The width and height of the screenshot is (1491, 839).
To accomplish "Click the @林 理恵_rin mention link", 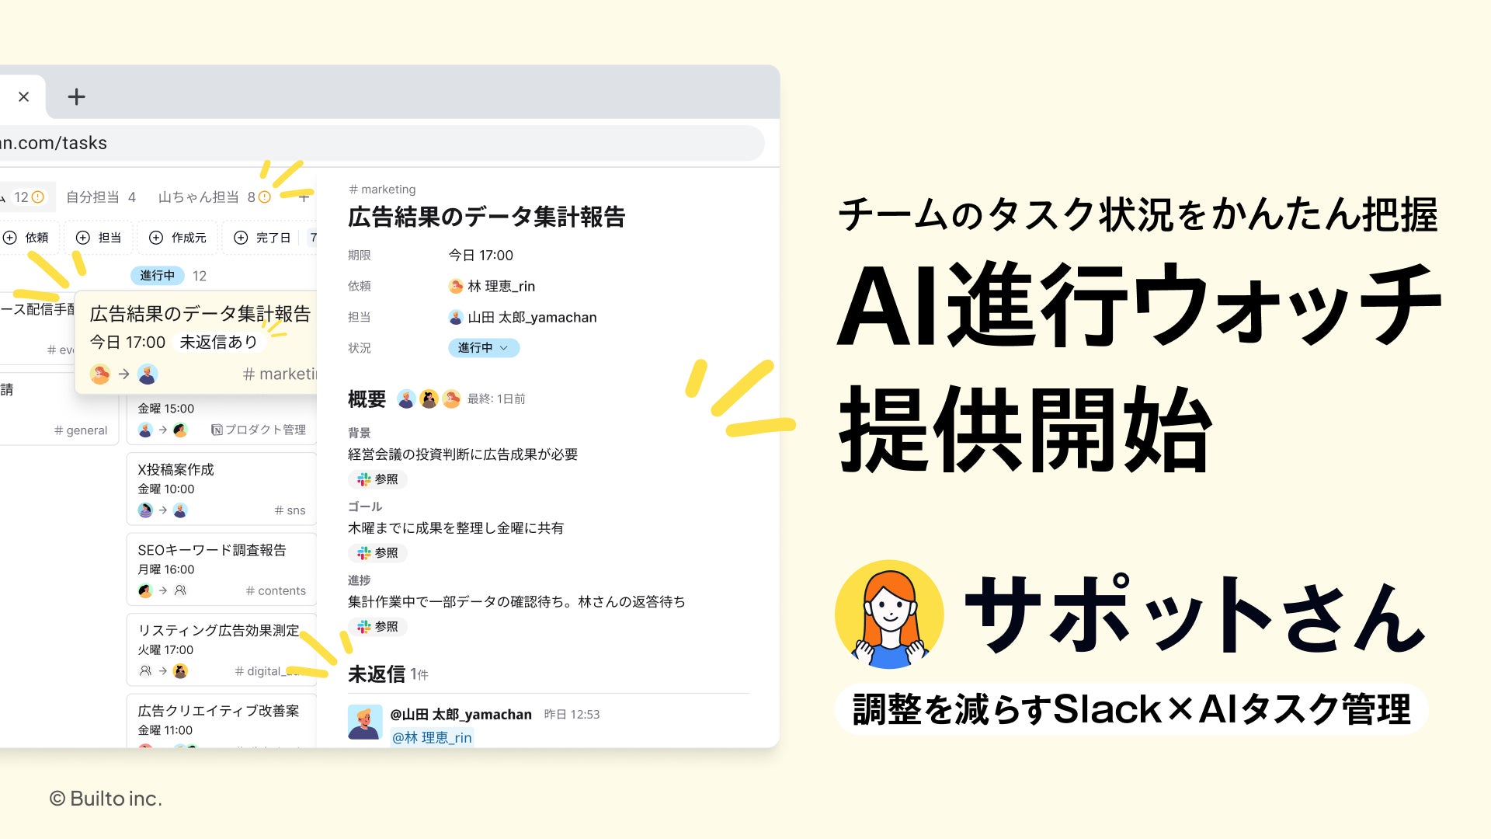I will click(432, 738).
